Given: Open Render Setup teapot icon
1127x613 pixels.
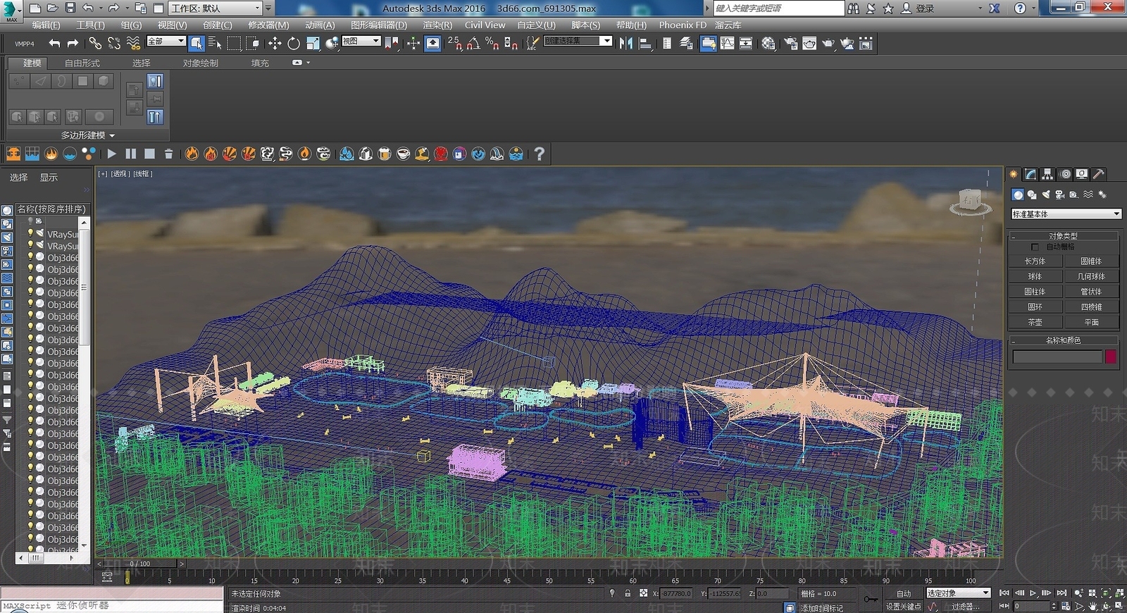Looking at the screenshot, I should pyautogui.click(x=791, y=44).
